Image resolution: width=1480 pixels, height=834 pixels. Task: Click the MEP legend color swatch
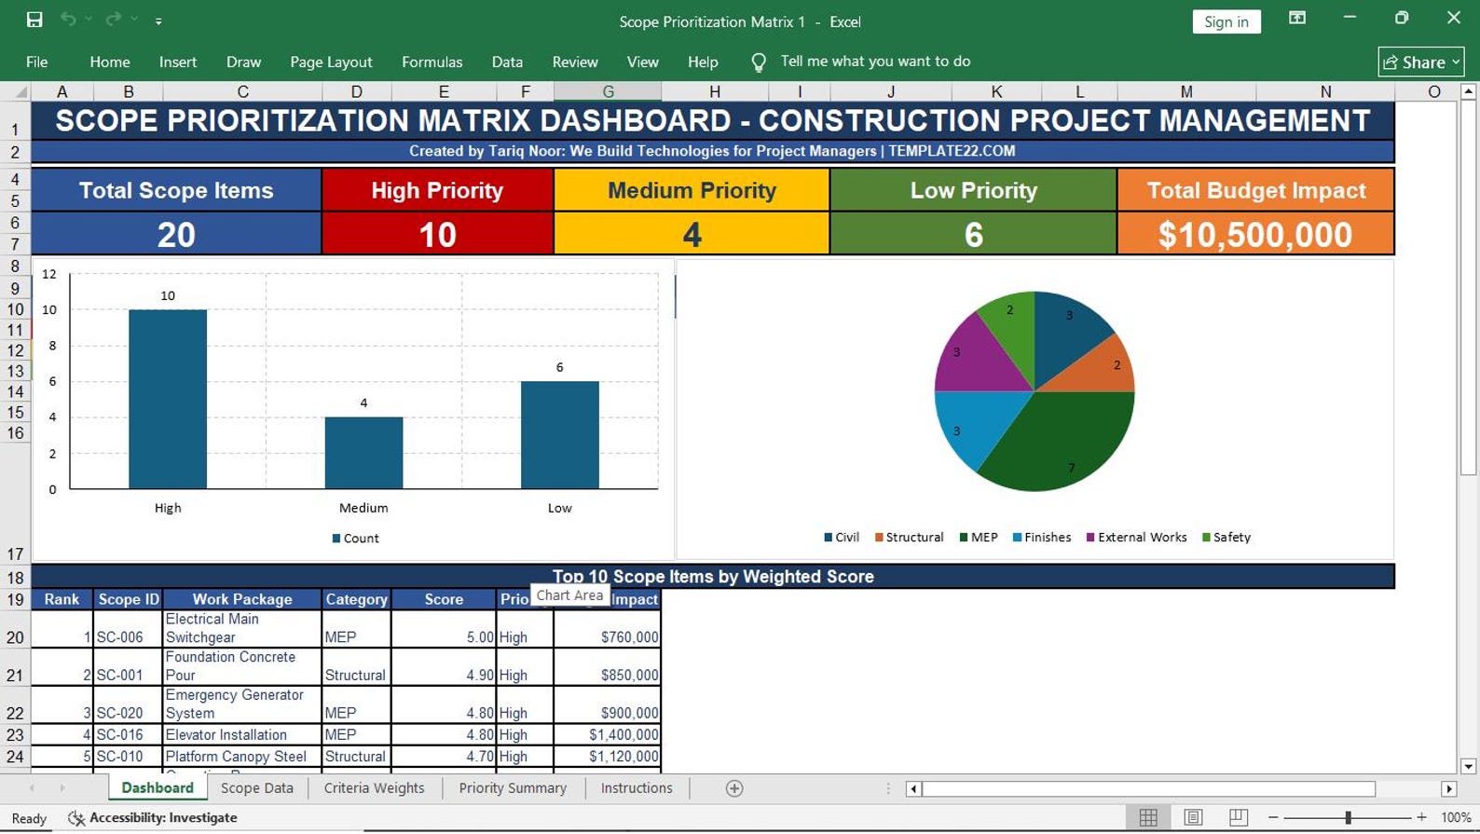pyautogui.click(x=964, y=538)
